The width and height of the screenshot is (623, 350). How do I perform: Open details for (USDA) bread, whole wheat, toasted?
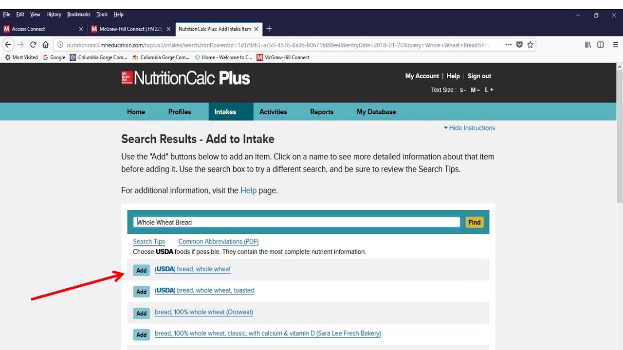point(204,291)
